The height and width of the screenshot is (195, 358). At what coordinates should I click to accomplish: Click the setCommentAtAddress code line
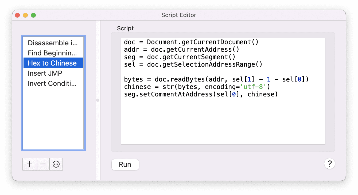pyautogui.click(x=201, y=94)
